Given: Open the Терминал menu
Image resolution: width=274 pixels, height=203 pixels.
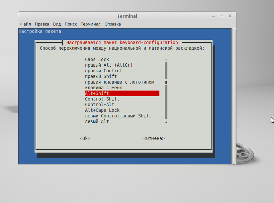Looking at the screenshot, I should pos(90,24).
